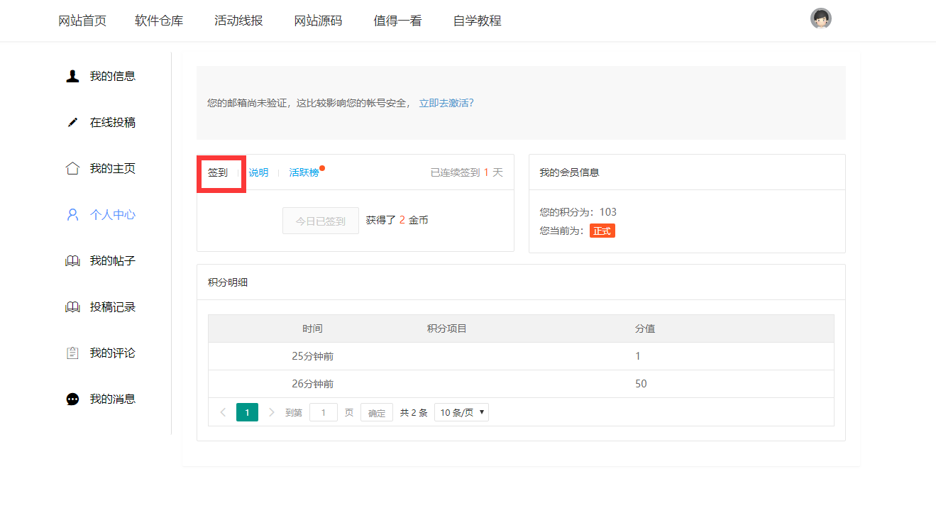Select the 个人中心 profile icon

72,214
